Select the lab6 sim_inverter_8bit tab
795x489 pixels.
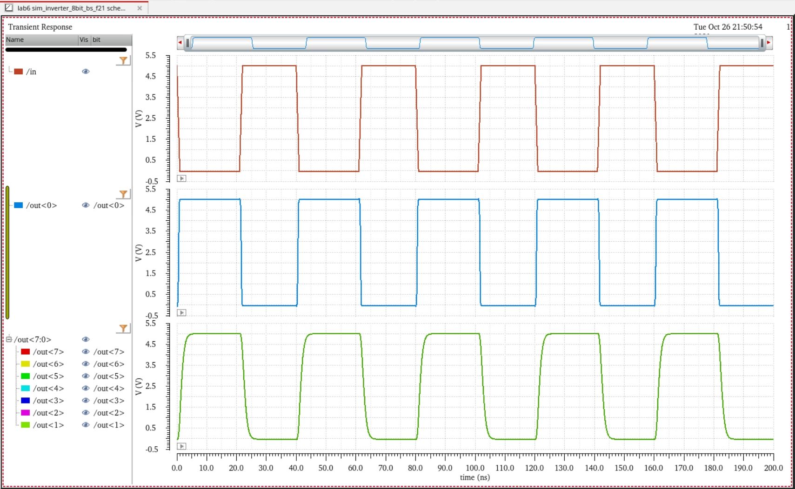tap(71, 8)
